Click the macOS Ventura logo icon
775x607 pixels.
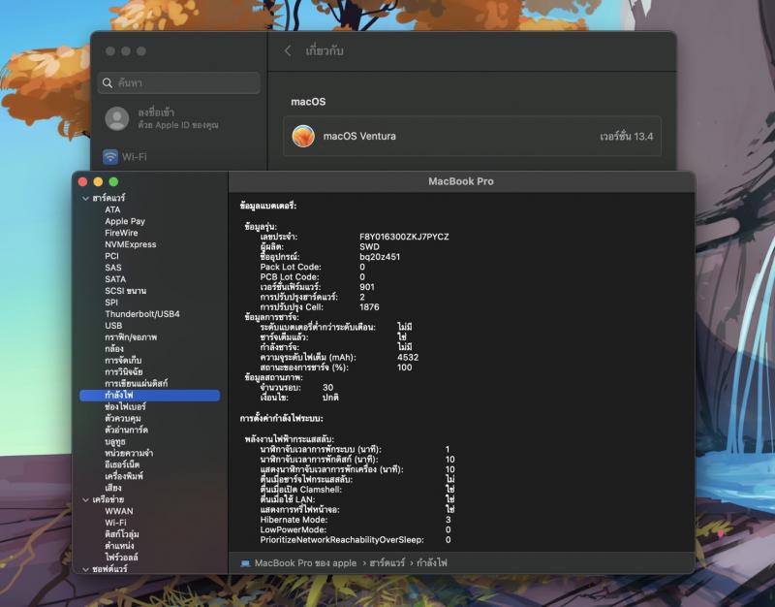click(x=303, y=136)
